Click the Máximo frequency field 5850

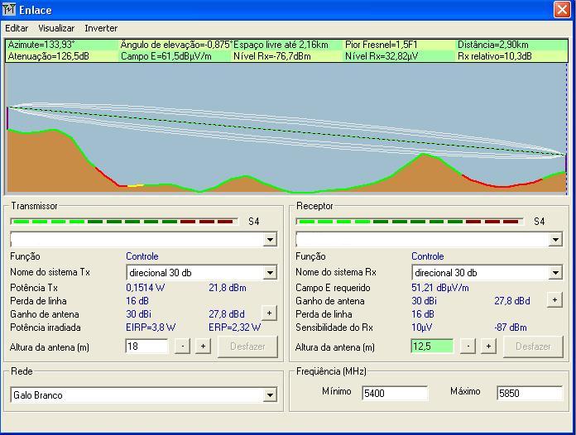coord(530,393)
